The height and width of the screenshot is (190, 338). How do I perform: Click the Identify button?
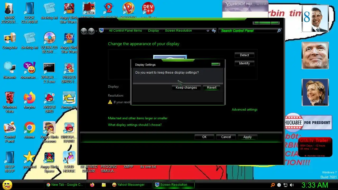coord(244,63)
